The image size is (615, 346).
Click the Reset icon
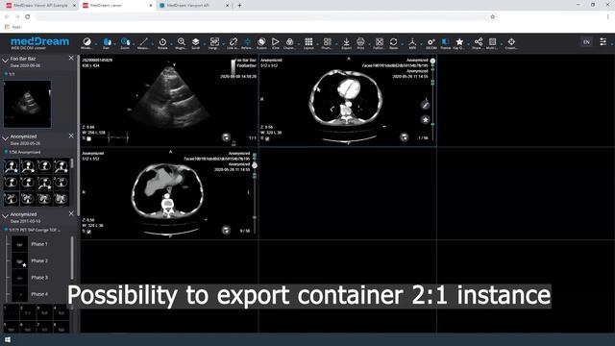[393, 42]
